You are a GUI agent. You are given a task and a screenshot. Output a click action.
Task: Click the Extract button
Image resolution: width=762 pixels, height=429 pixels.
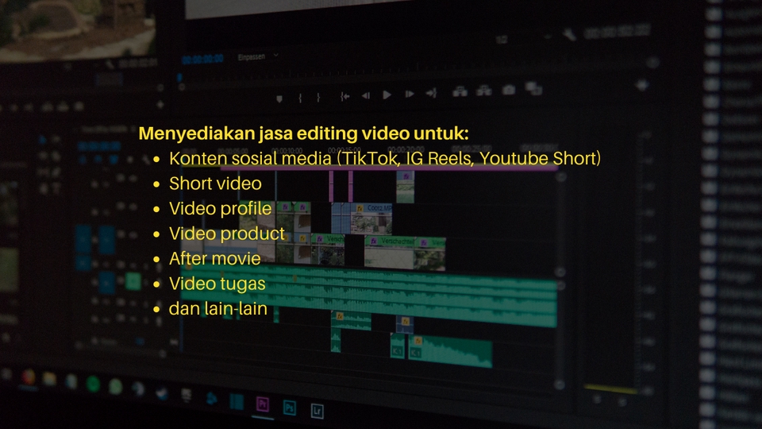click(483, 91)
